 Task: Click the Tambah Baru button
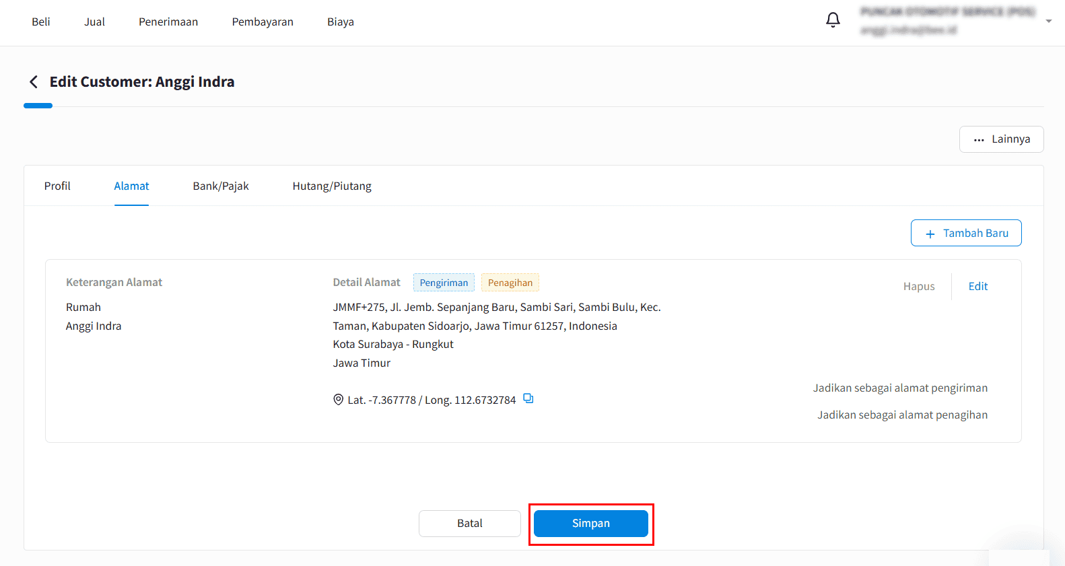pos(966,233)
